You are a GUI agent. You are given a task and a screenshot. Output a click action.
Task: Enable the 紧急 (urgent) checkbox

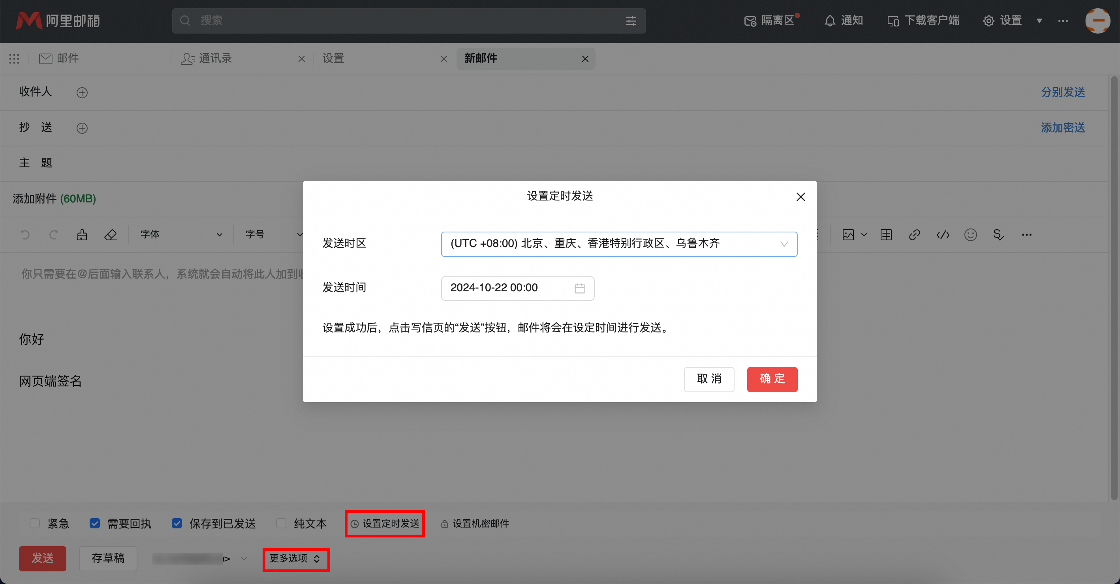coord(35,524)
